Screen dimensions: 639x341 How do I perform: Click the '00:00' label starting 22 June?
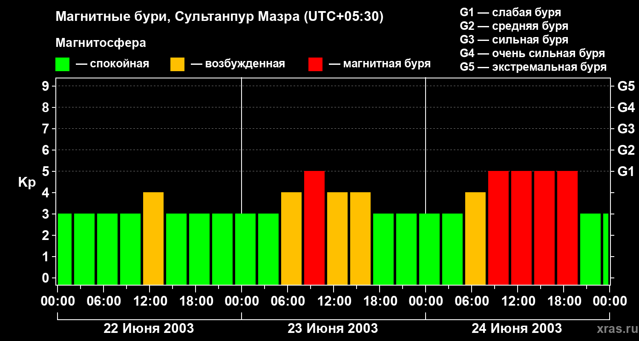click(58, 301)
